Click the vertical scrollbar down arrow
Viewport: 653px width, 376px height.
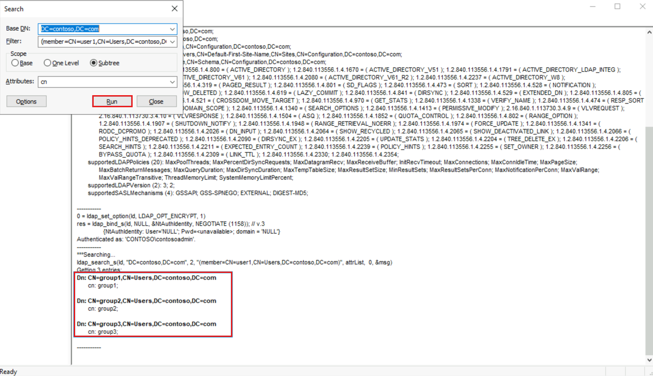[649, 360]
